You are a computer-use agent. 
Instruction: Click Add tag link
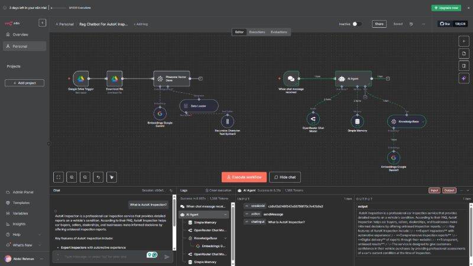tap(141, 24)
